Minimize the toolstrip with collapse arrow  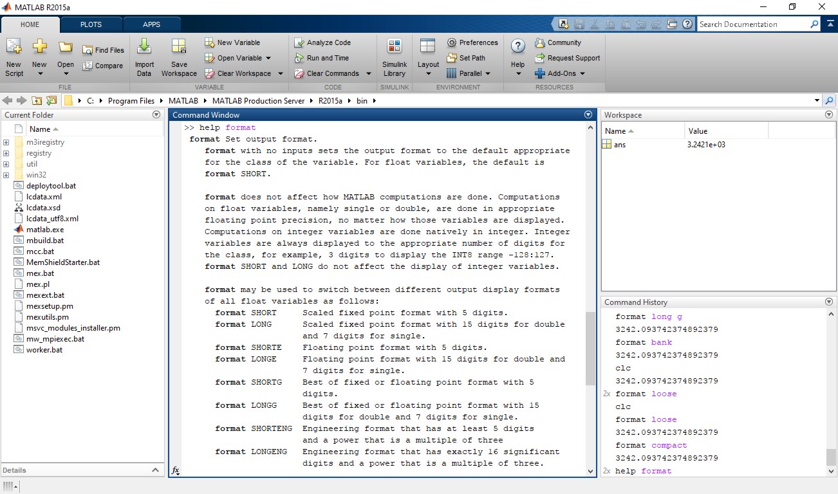pyautogui.click(x=829, y=24)
